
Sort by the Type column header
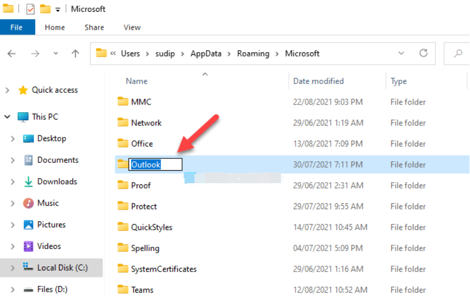[x=398, y=81]
